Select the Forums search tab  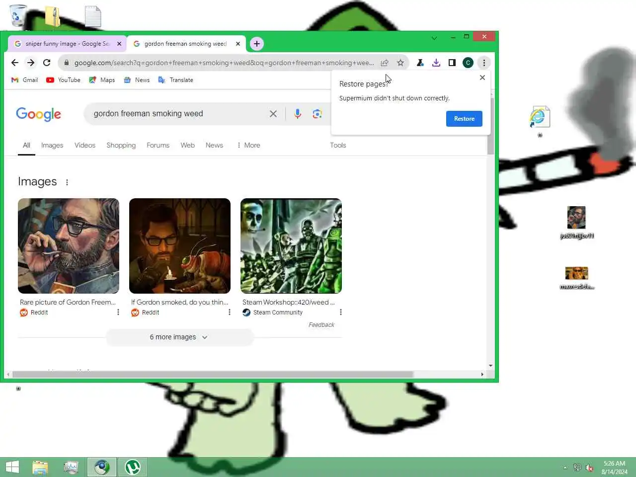[158, 145]
